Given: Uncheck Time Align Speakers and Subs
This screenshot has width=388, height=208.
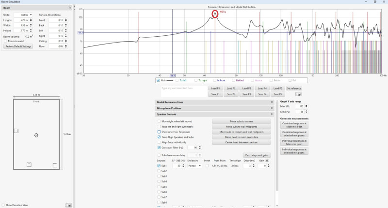Looking at the screenshot, I should (159, 137).
